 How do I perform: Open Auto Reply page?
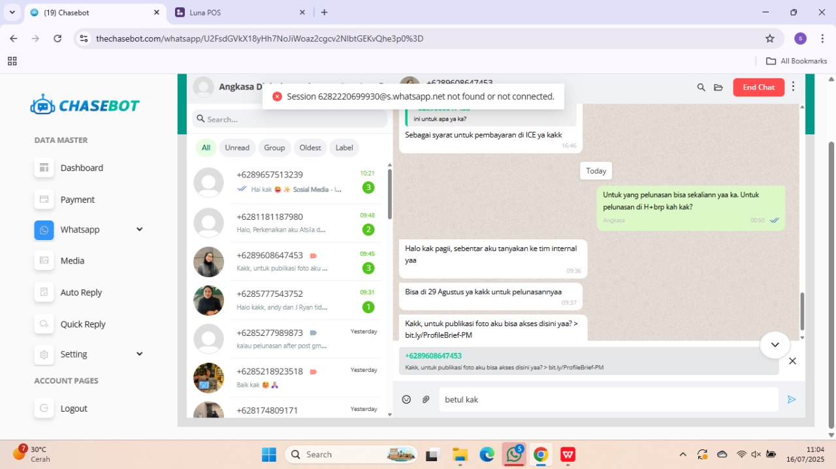(81, 292)
